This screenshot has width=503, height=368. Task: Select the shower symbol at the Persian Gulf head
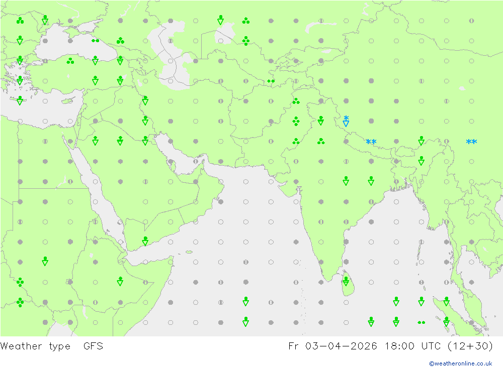point(145,141)
